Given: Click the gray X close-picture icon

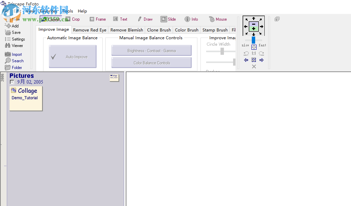Looking at the screenshot, I should pos(254,66).
